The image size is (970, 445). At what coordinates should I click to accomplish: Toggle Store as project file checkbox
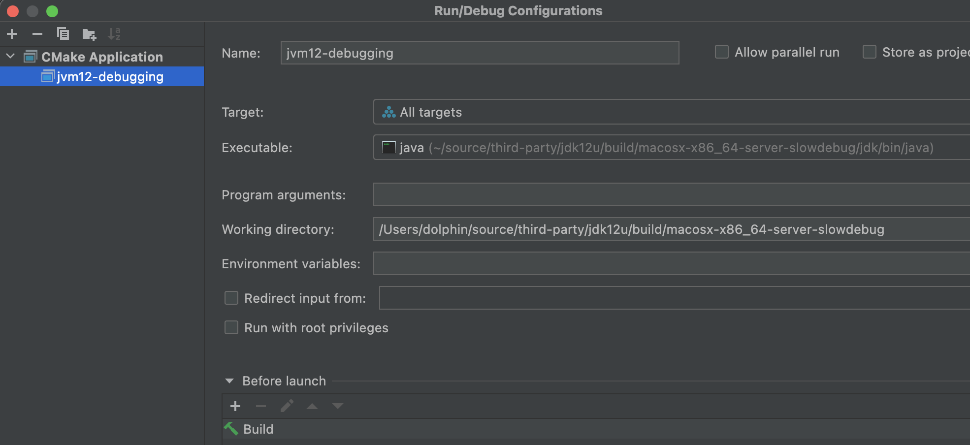[x=870, y=52]
